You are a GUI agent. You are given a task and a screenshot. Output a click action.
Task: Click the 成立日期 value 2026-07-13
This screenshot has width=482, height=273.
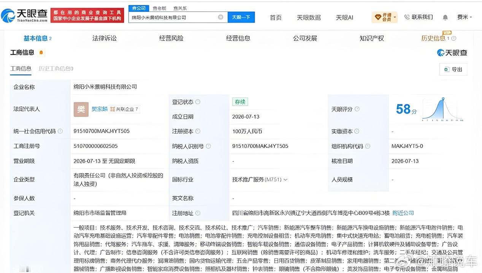[x=246, y=117]
